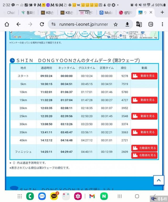Click the ネットタイム column header

point(67,68)
